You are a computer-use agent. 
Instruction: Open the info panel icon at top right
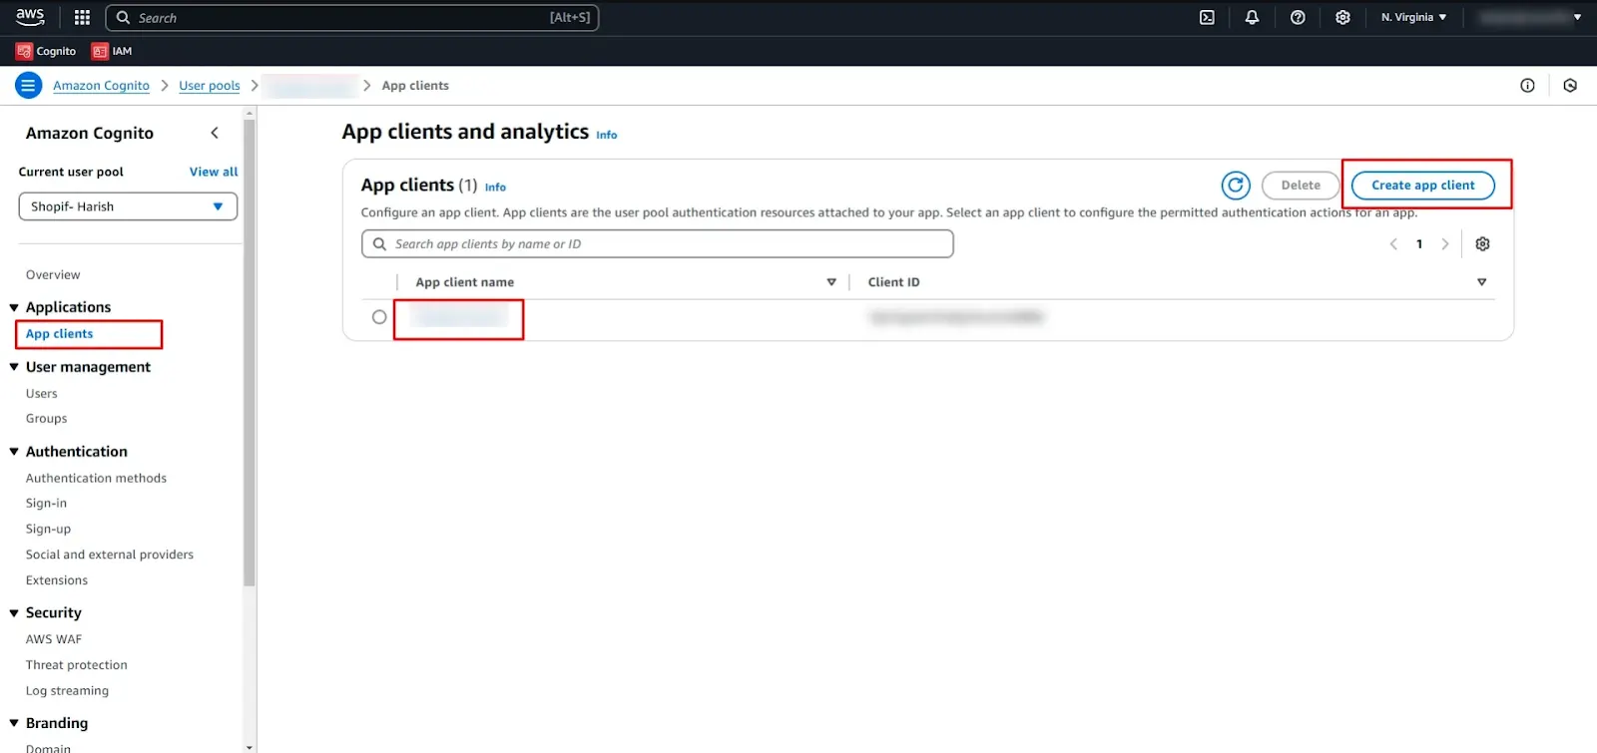(x=1527, y=86)
